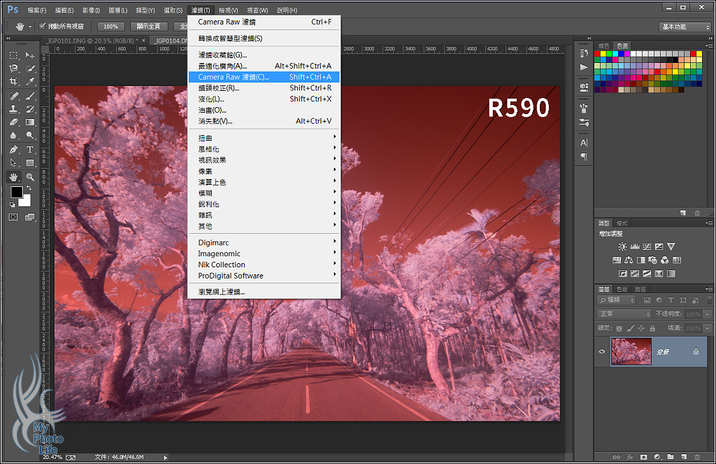Toggle the scroll-all-windows checkbox
Viewport: 716px width, 464px height.
[x=42, y=27]
